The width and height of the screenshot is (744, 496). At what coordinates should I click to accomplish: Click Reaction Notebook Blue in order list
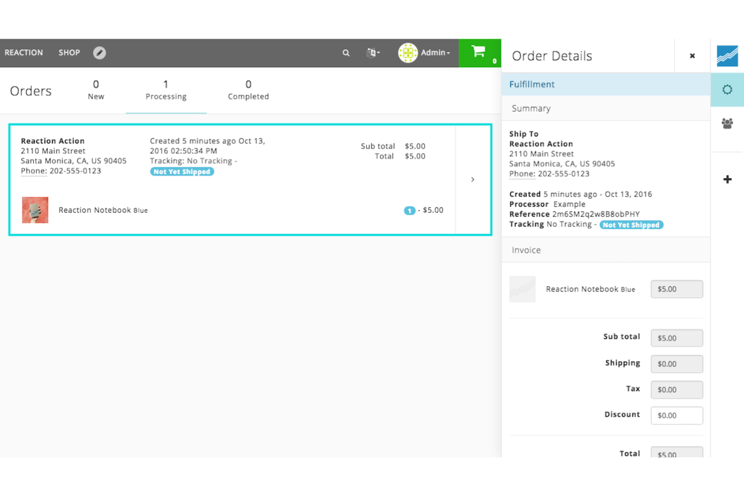103,210
